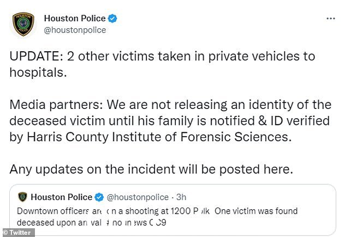The width and height of the screenshot is (345, 237).
Task: Click the verified checkmark inside the quoted tweet
Action: click(99, 197)
